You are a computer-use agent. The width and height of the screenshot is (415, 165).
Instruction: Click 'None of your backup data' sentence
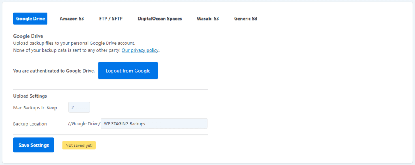[67, 50]
